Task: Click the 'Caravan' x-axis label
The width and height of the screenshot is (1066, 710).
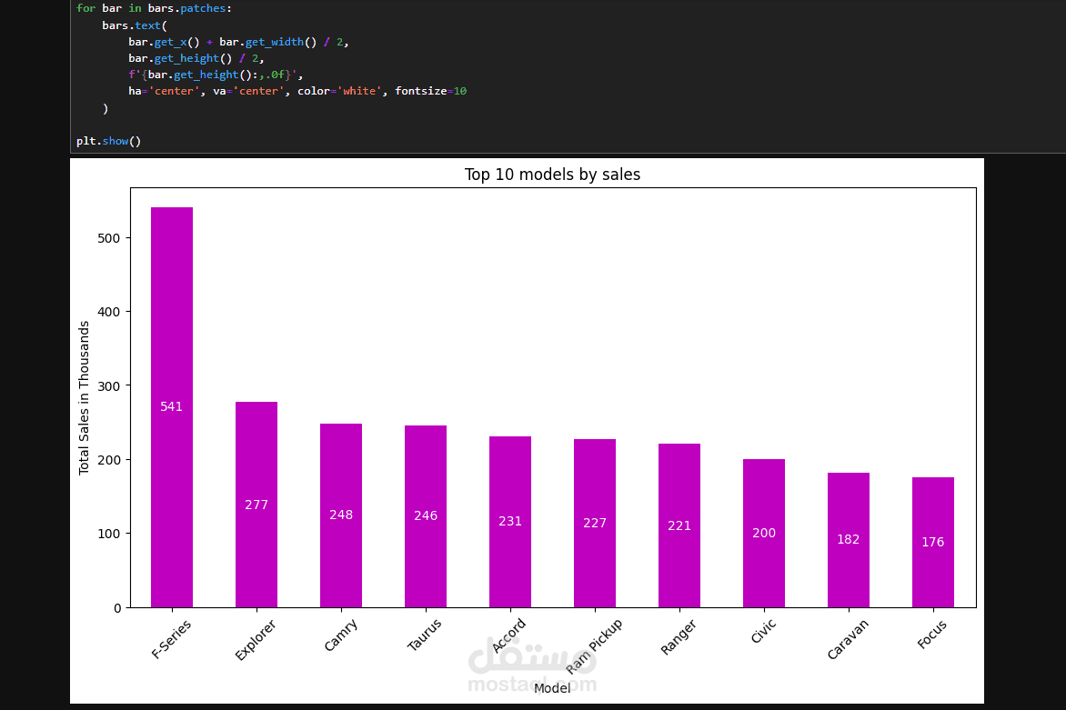Action: click(848, 639)
